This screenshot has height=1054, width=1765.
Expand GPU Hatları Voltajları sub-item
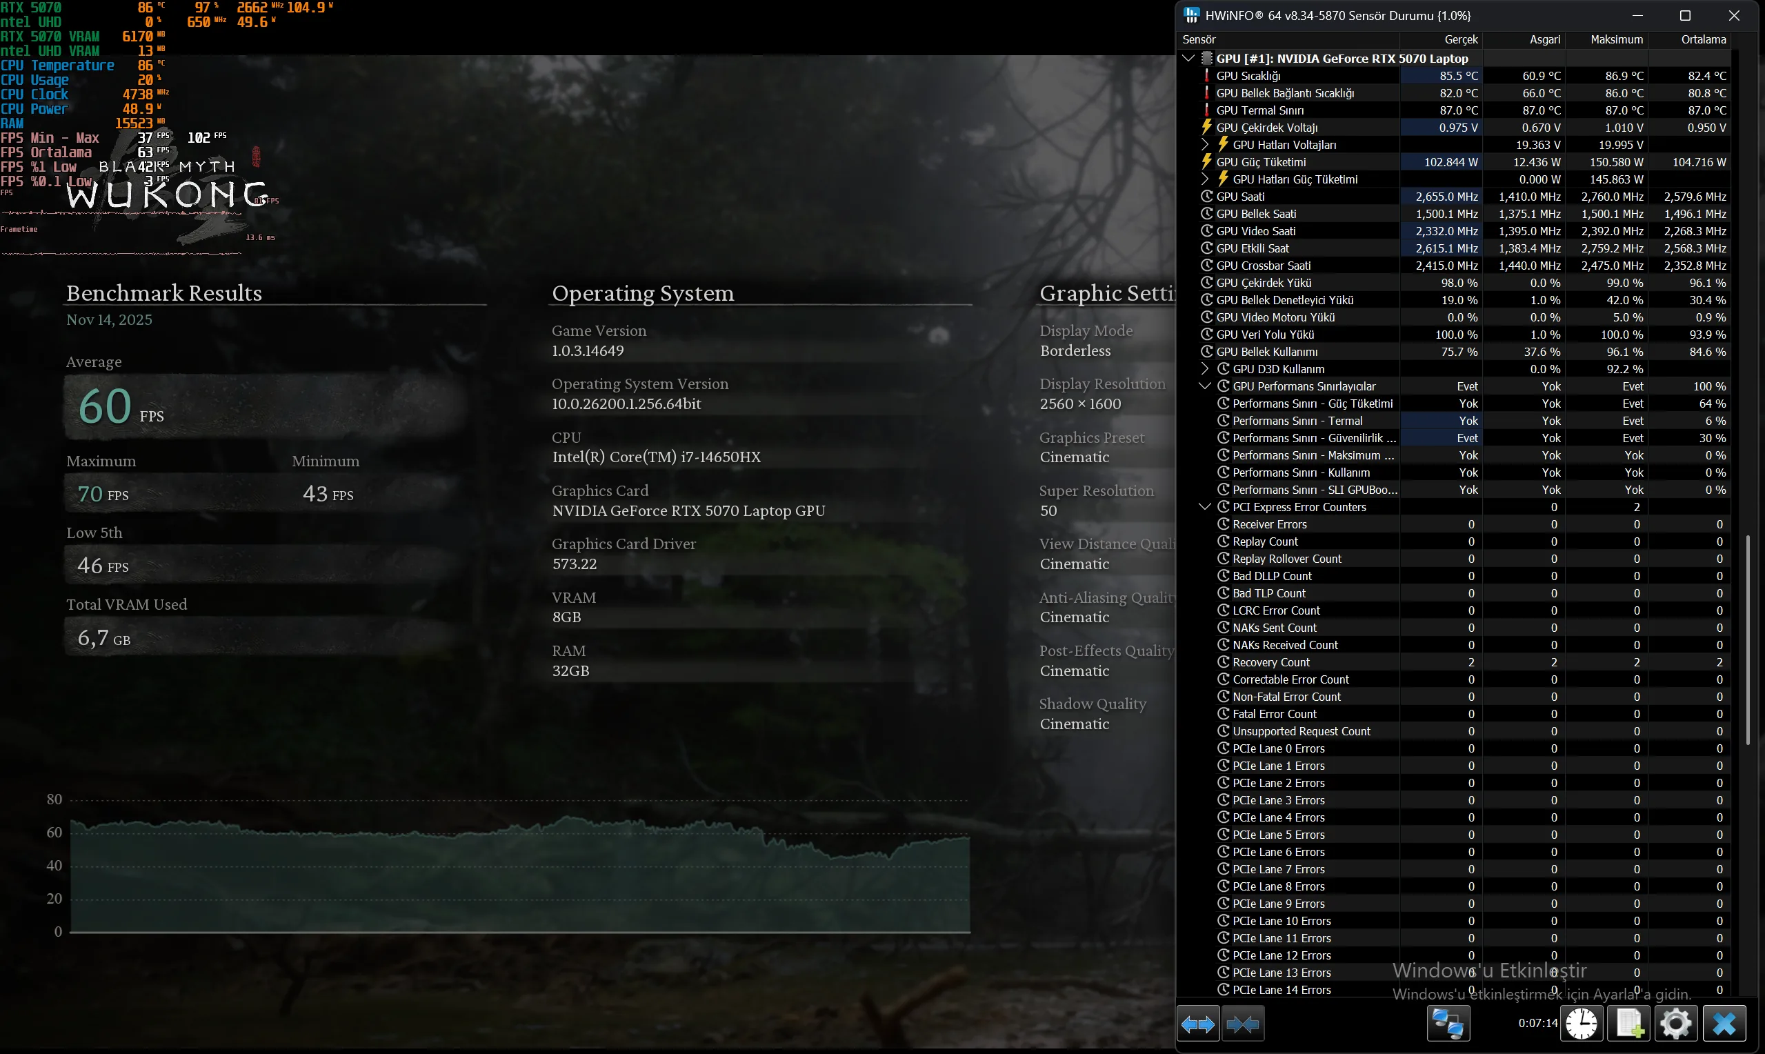[1205, 145]
